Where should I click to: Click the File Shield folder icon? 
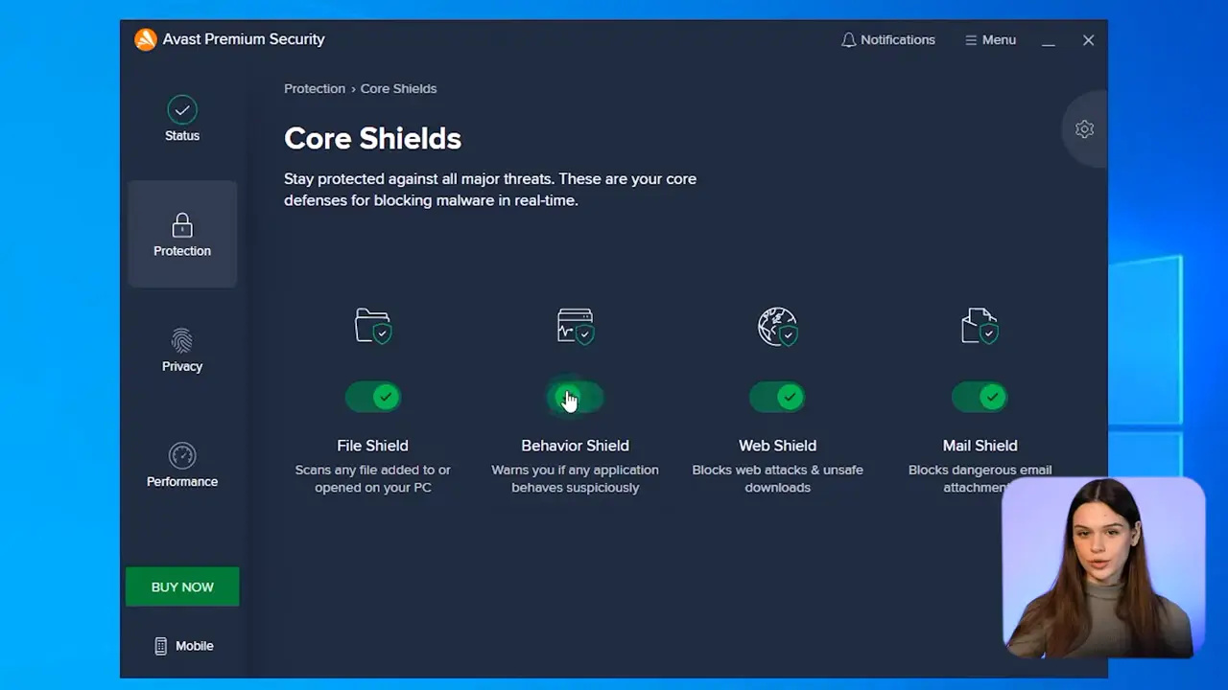(x=373, y=326)
